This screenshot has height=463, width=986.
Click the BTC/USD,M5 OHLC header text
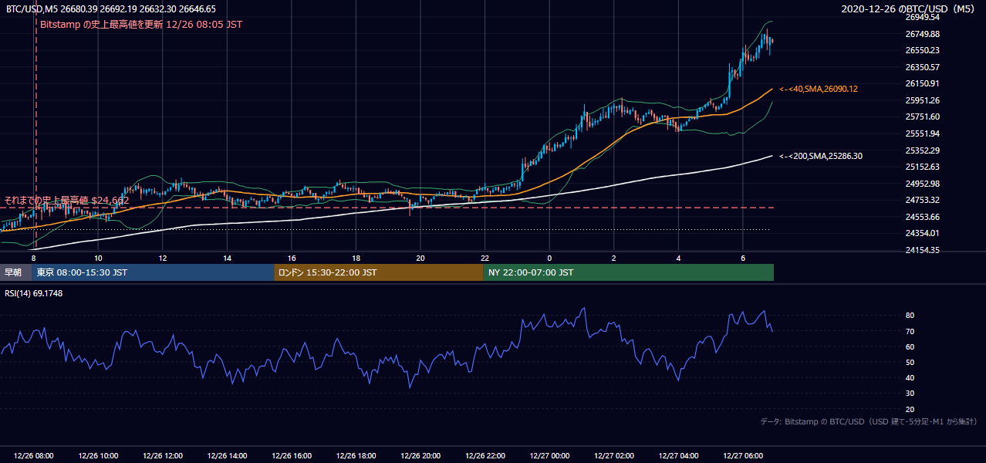pos(111,9)
